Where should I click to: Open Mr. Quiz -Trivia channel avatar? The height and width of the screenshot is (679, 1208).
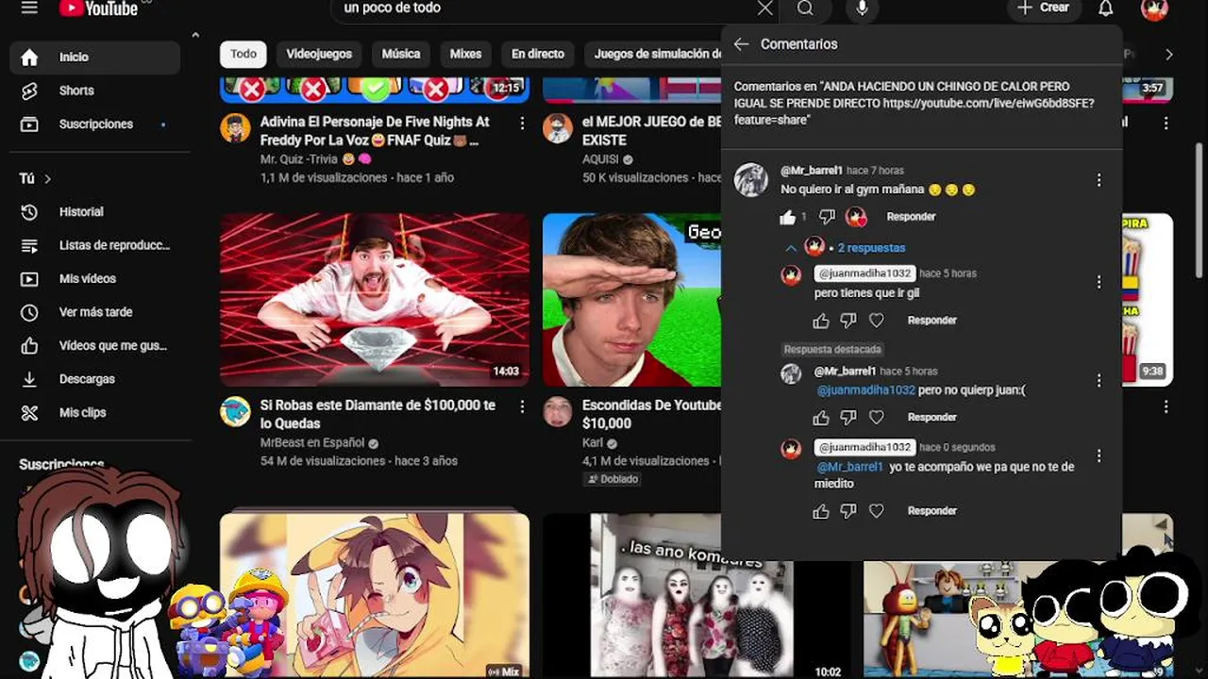[236, 128]
